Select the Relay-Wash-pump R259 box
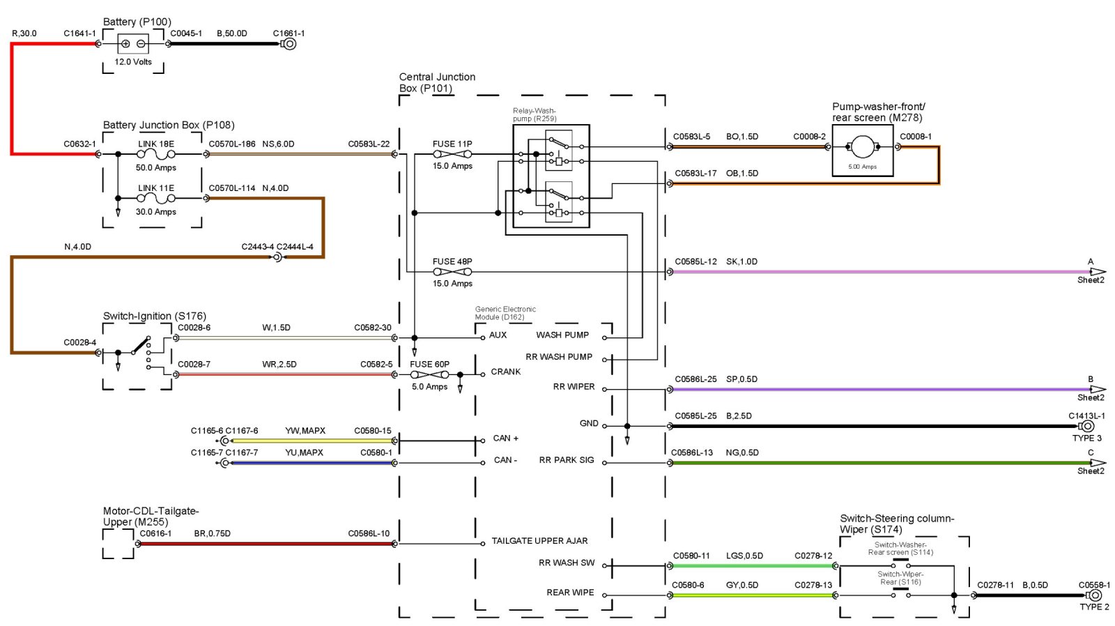1115x626 pixels. click(551, 176)
